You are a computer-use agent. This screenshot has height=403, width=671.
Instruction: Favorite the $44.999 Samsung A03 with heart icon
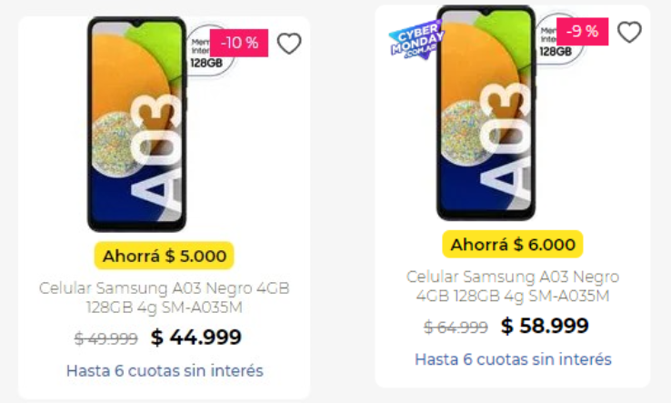click(289, 44)
